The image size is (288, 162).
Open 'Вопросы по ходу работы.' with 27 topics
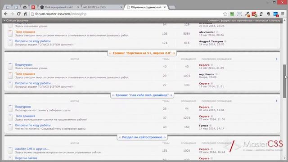click(x=33, y=83)
